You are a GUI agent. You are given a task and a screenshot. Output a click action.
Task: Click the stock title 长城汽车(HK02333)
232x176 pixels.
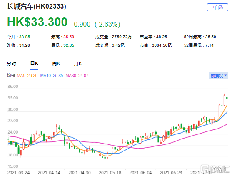coord(37,7)
